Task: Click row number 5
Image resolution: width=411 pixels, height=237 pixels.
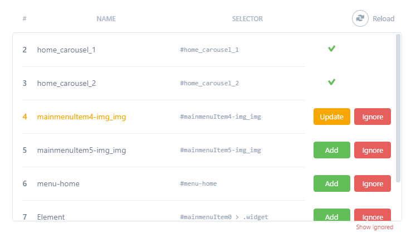Action: (x=25, y=150)
